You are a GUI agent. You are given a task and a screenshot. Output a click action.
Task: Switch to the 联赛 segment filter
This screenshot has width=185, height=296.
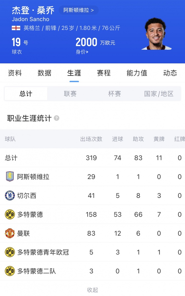click(70, 94)
